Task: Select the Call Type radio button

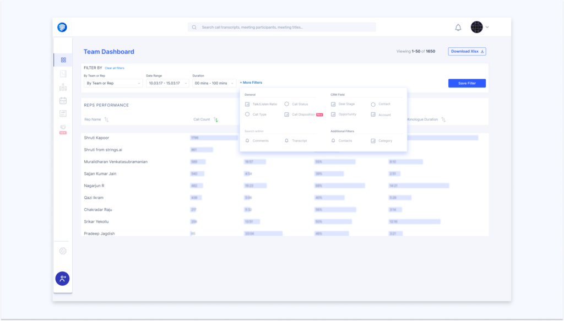Action: [248, 115]
